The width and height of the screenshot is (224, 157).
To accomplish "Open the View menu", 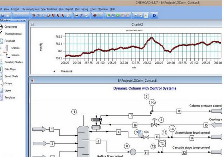I will click(6, 9).
